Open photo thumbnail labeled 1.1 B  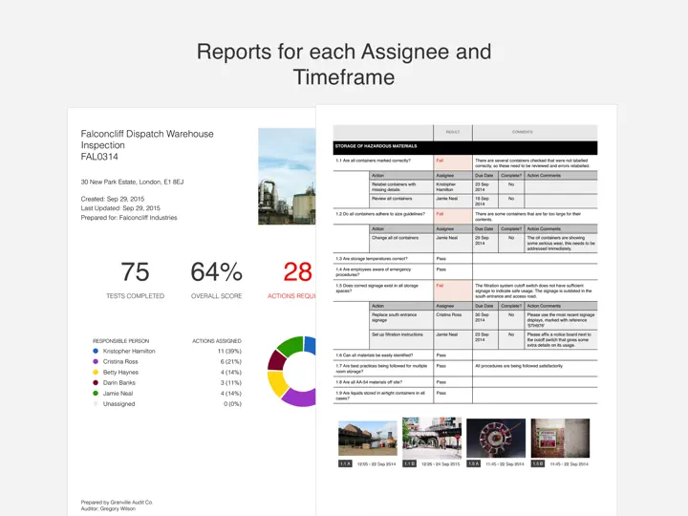tap(432, 438)
